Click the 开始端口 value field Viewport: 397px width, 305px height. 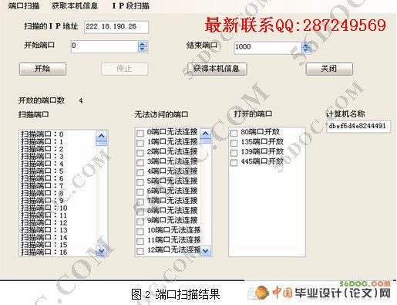click(105, 46)
